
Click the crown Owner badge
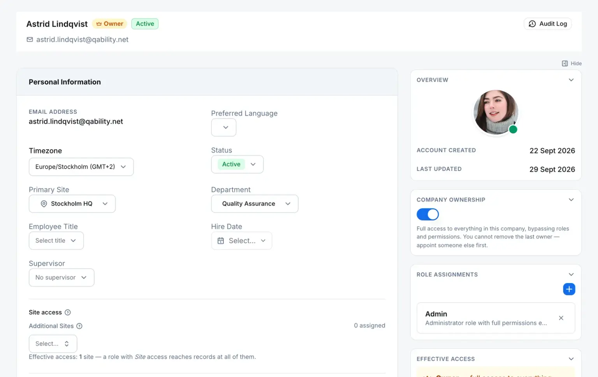110,24
